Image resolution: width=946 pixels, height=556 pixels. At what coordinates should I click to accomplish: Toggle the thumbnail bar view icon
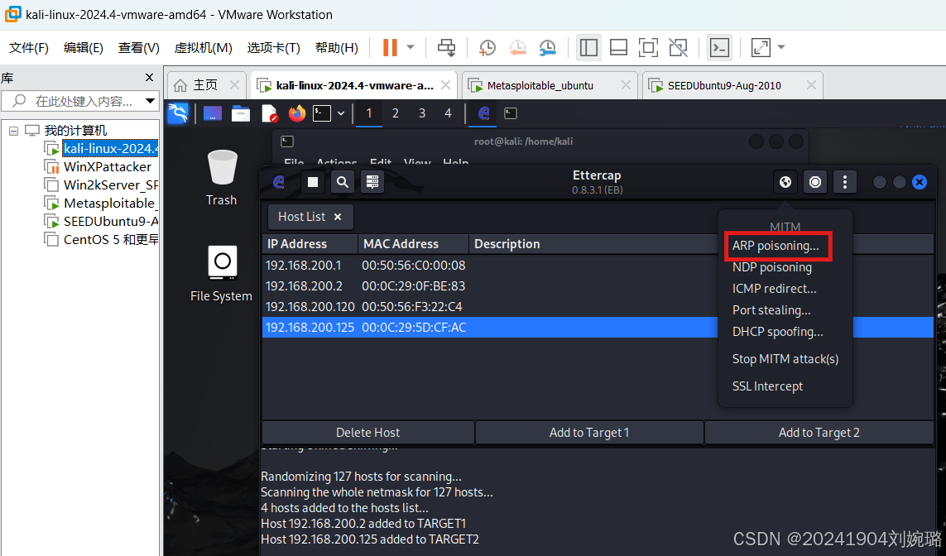point(618,47)
